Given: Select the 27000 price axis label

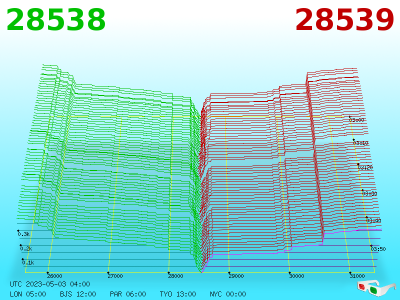Looking at the screenshot, I should click(115, 276).
